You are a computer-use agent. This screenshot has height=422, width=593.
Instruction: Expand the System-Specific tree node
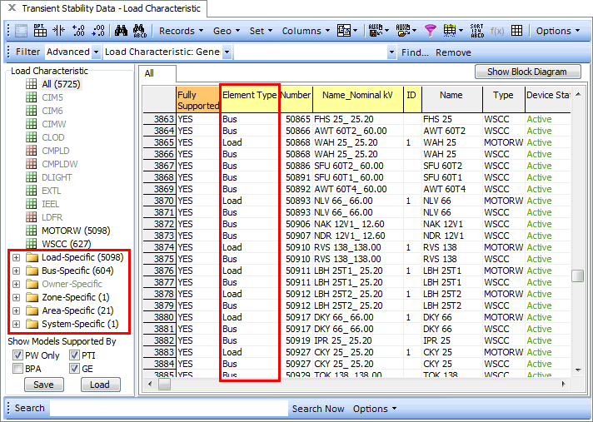(16, 324)
